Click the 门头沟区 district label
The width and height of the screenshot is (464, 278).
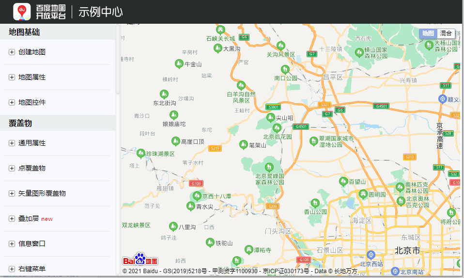coord(278,231)
